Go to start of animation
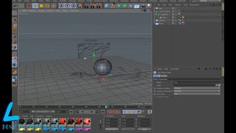This screenshot has width=236, height=133. (x=71, y=112)
